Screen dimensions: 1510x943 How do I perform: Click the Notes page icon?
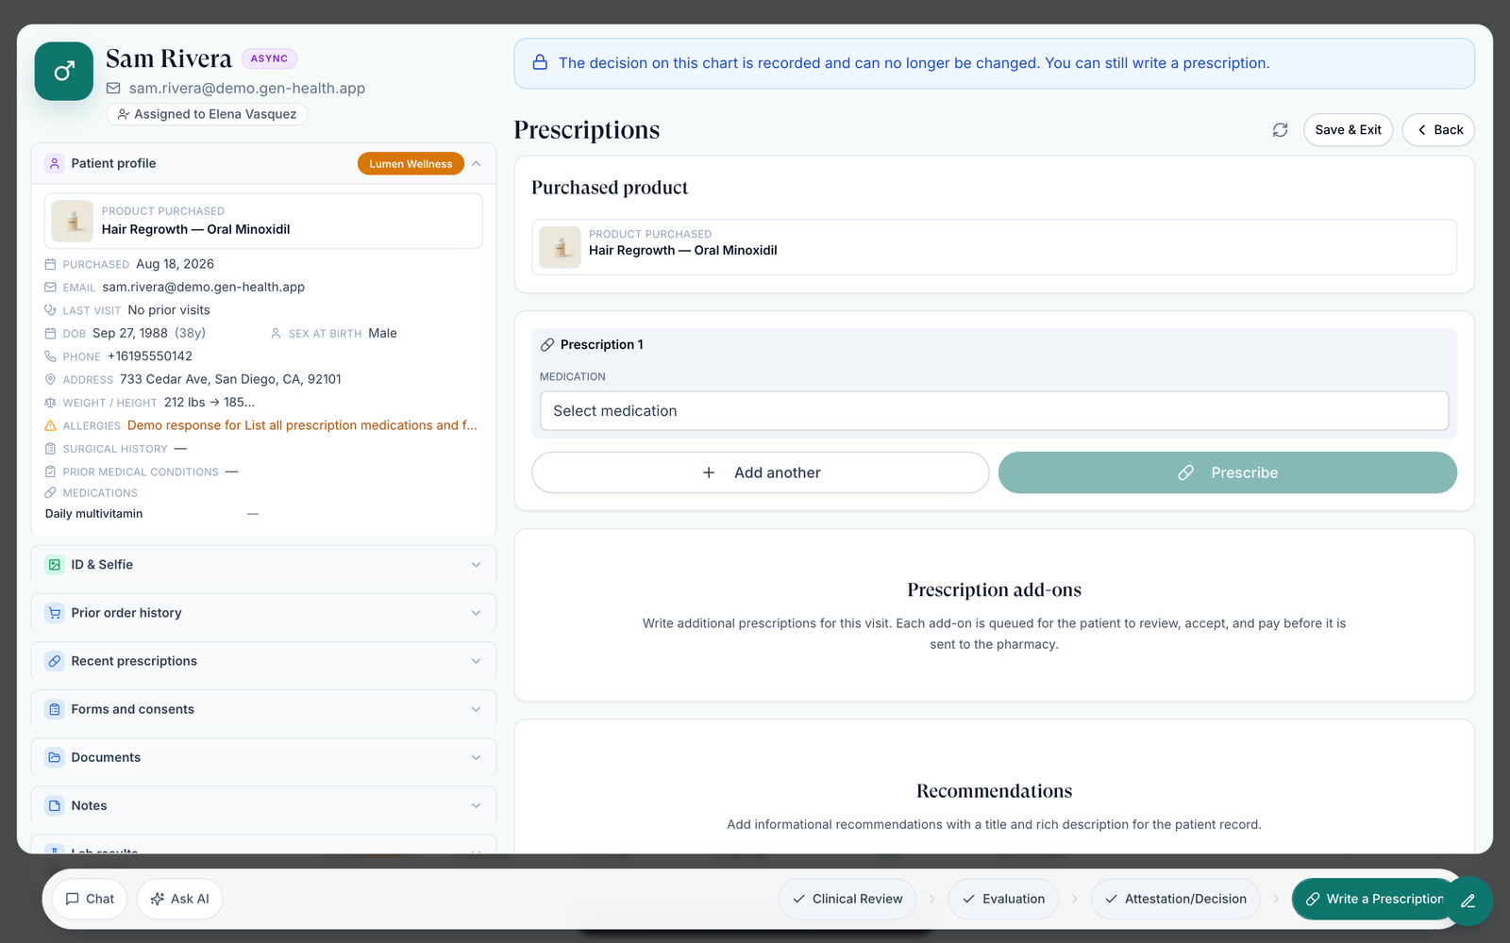pyautogui.click(x=55, y=805)
